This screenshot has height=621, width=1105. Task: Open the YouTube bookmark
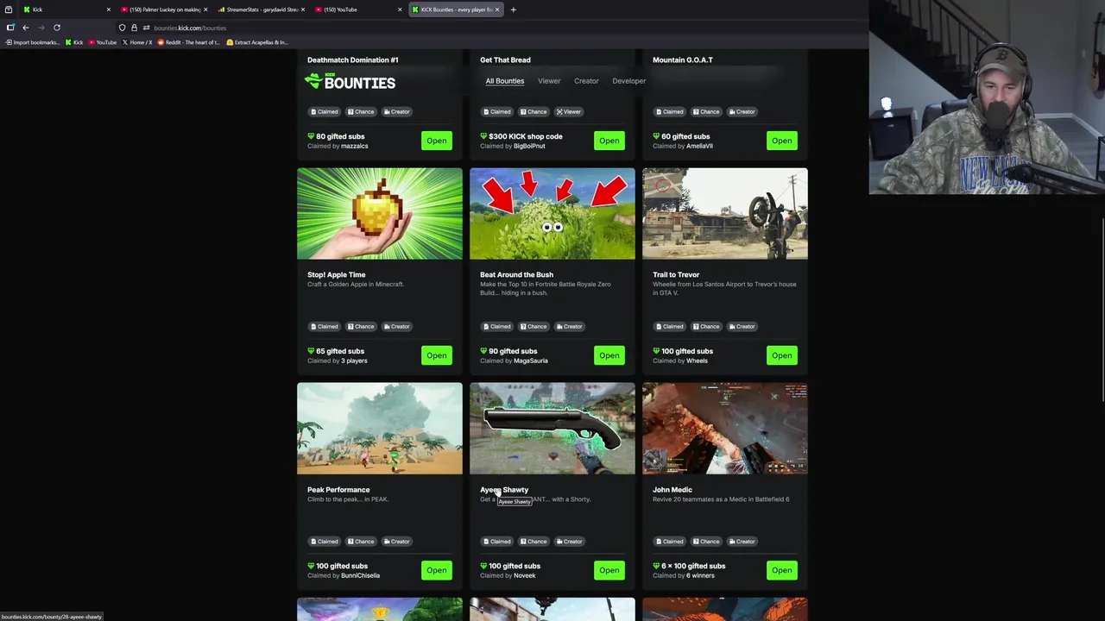103,42
